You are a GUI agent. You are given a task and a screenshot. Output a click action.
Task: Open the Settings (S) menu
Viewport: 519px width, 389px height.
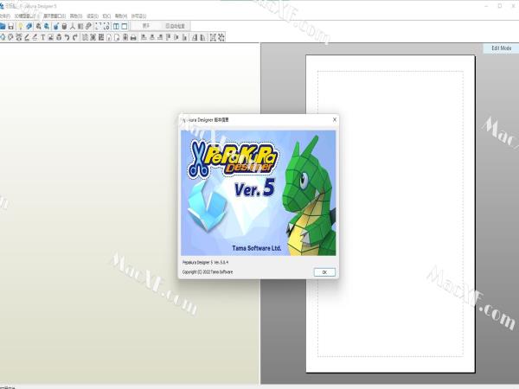coord(93,16)
